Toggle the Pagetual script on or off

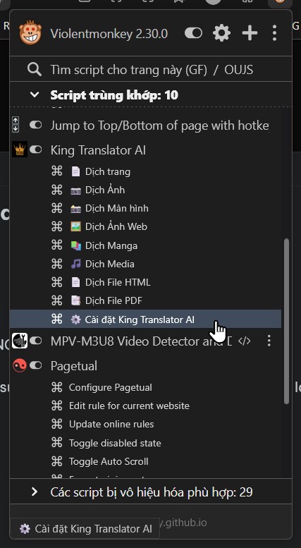[36, 365]
